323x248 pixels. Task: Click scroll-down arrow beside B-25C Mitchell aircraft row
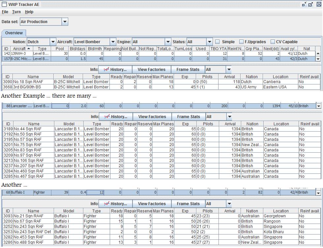[318, 59]
